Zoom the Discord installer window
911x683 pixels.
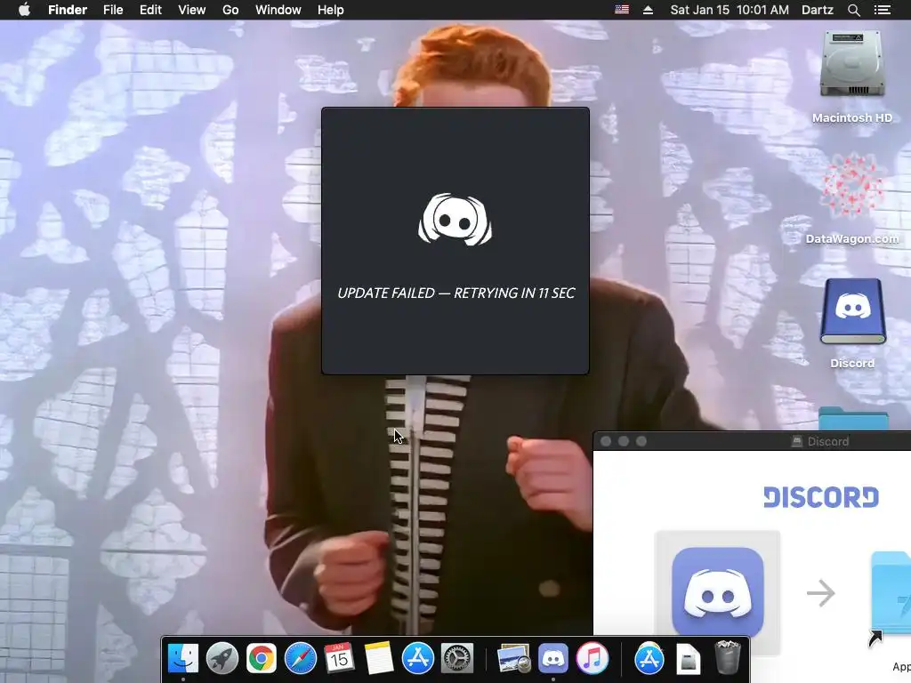641,441
